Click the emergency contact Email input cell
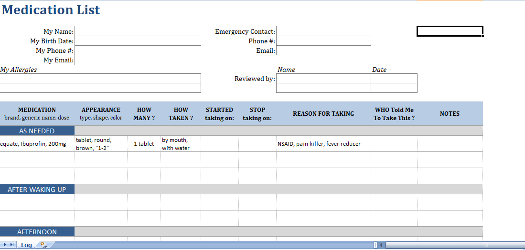This screenshot has height=250, width=525. pyautogui.click(x=324, y=51)
